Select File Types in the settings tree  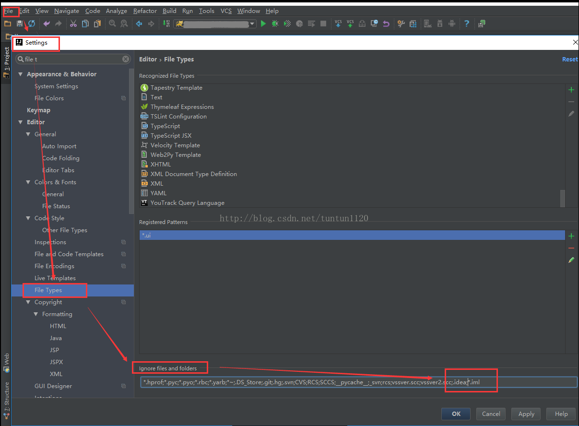click(72, 290)
